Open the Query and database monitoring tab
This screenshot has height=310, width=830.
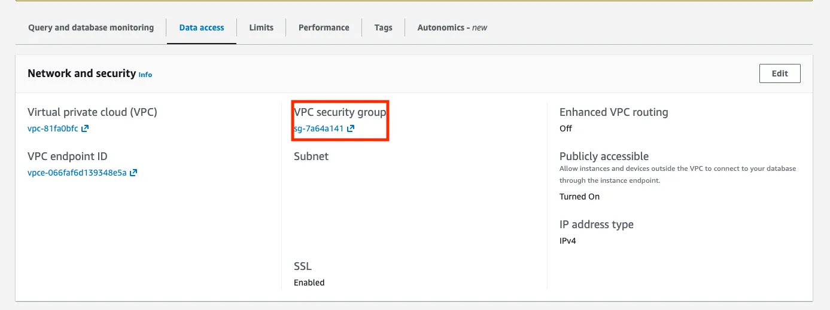pyautogui.click(x=91, y=27)
